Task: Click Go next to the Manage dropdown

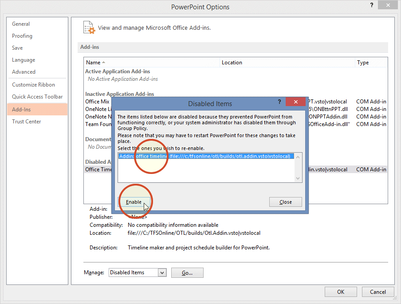Action: click(187, 272)
